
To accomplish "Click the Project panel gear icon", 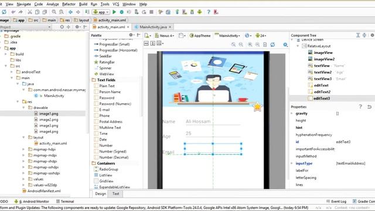I will coord(77,27).
